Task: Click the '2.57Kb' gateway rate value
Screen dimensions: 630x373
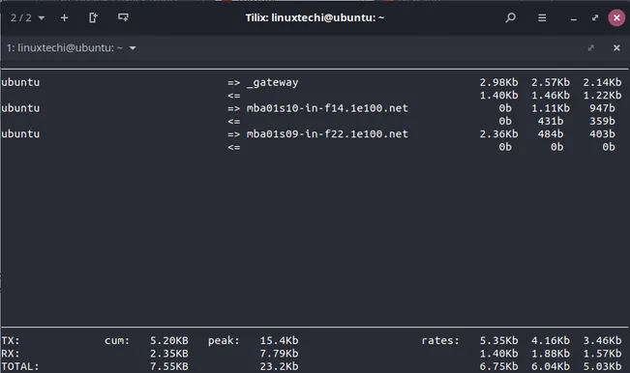Action: (x=551, y=82)
